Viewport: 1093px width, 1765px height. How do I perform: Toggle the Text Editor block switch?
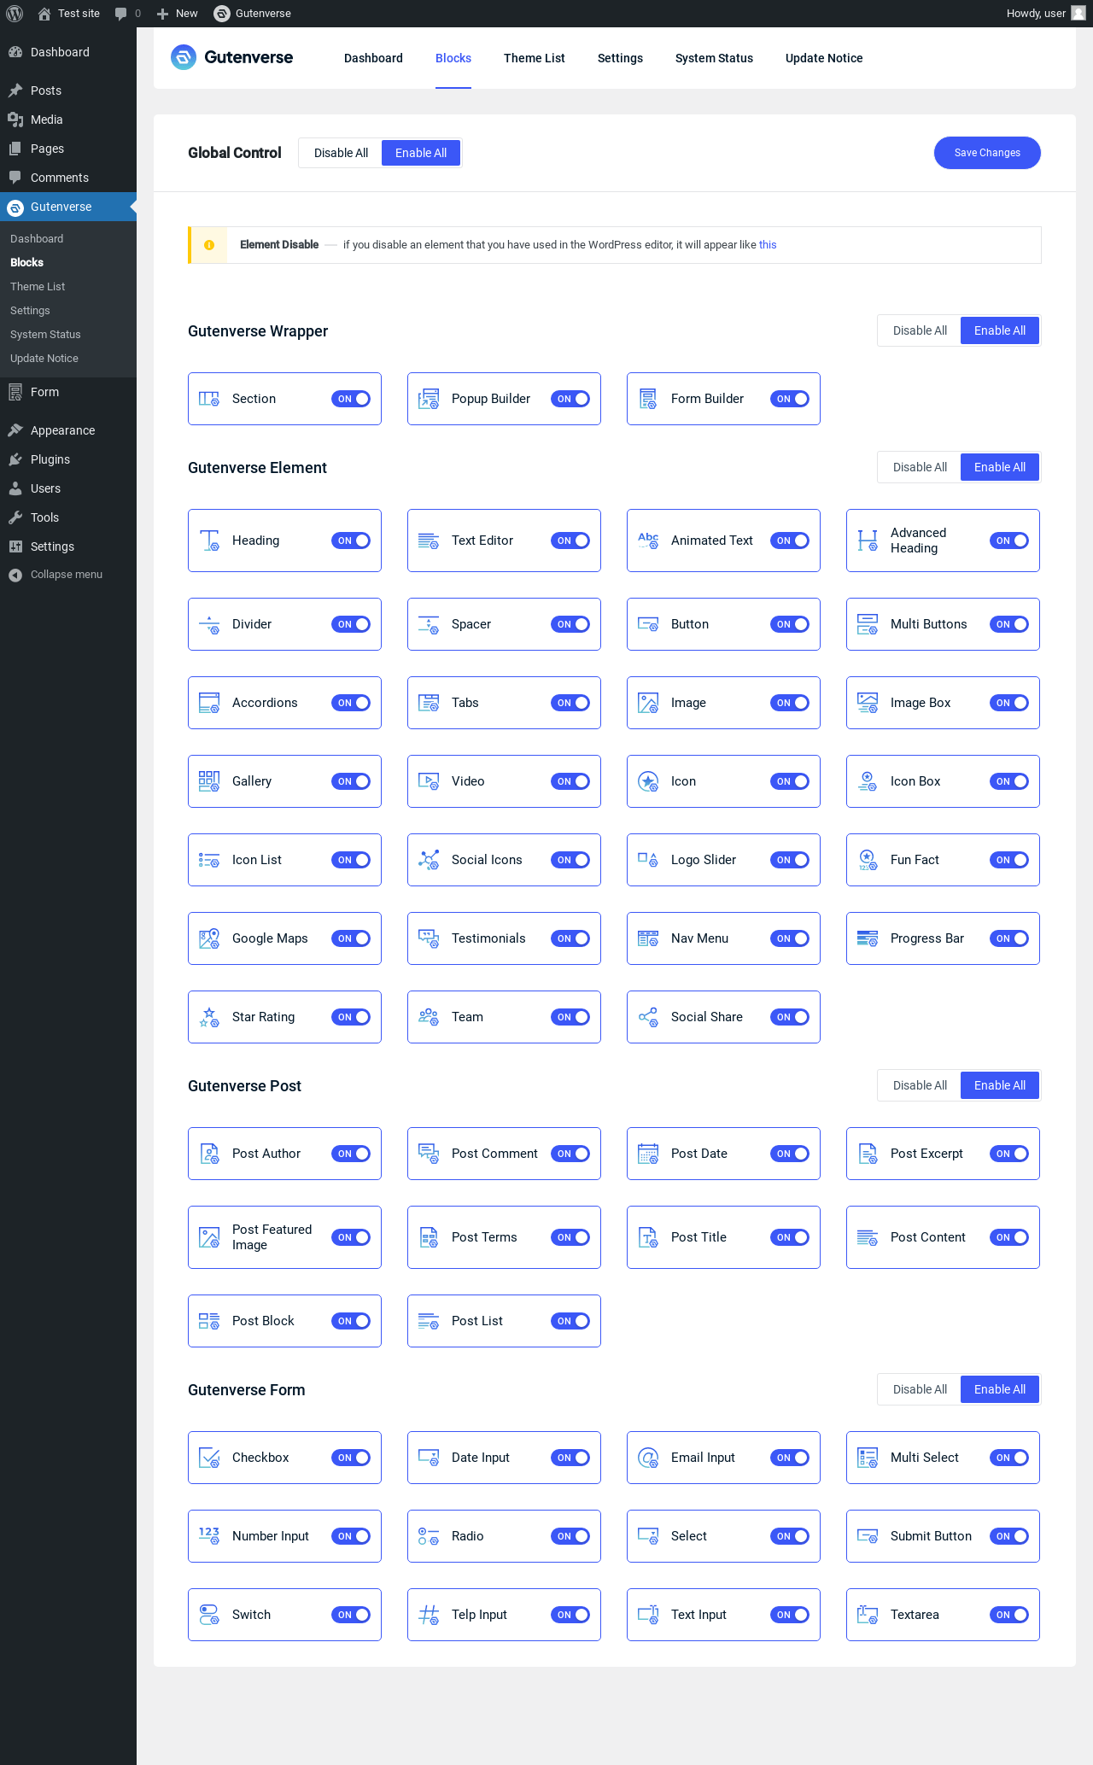pyautogui.click(x=570, y=541)
